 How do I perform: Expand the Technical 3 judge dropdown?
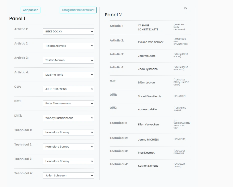[x=68, y=161]
